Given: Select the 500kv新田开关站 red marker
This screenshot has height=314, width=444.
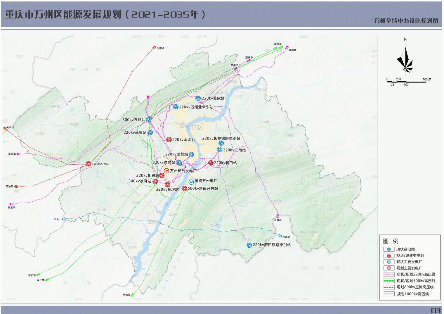Looking at the screenshot, I should click(x=184, y=189).
